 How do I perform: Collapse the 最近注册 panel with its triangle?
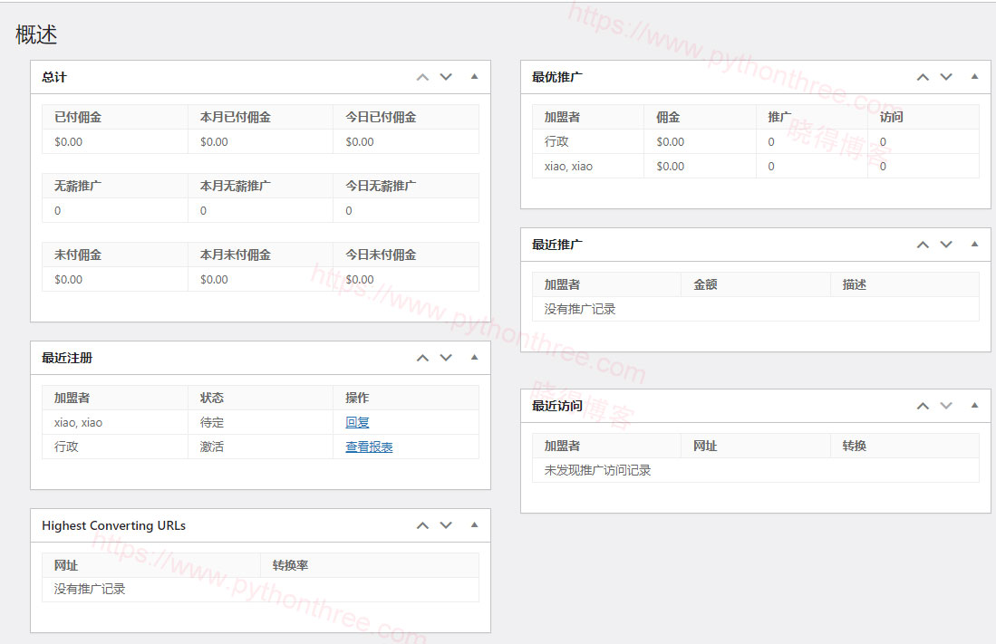click(474, 357)
